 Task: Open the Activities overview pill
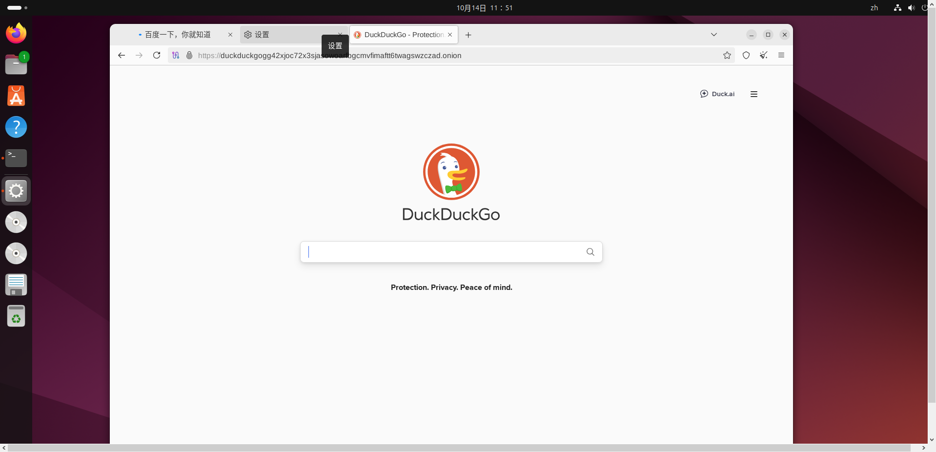(17, 8)
